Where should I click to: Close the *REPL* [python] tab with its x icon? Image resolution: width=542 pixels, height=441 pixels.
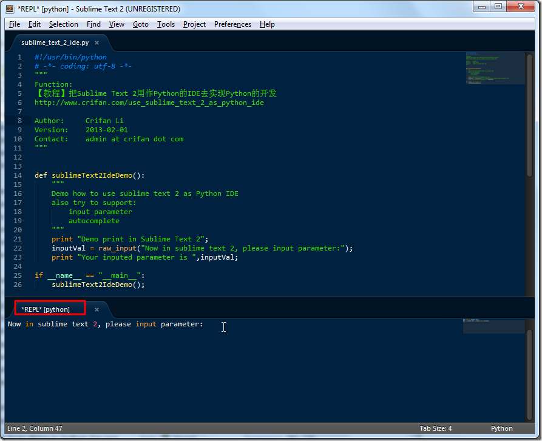click(96, 309)
